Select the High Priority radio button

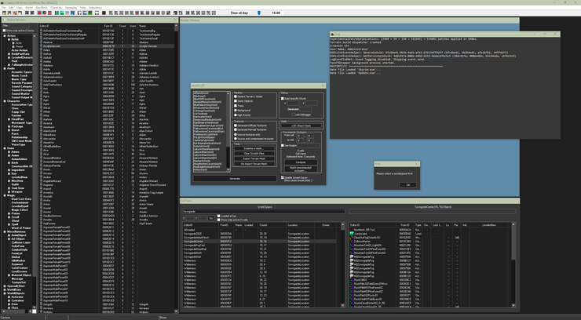pos(236,115)
